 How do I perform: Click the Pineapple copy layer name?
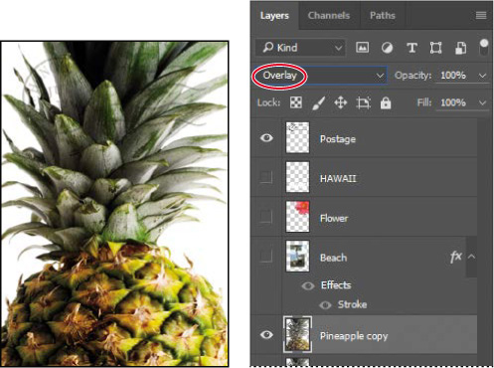tap(354, 336)
